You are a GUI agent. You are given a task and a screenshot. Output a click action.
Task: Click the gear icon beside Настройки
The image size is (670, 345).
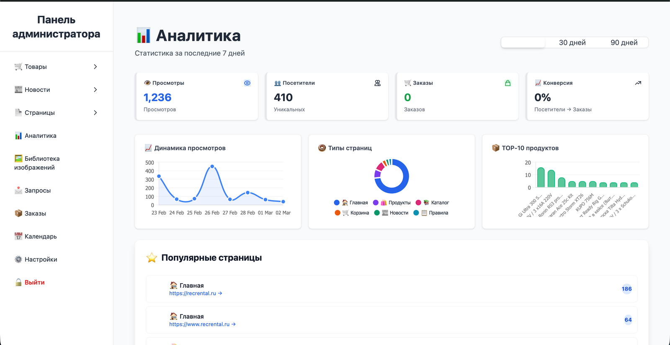click(x=18, y=259)
